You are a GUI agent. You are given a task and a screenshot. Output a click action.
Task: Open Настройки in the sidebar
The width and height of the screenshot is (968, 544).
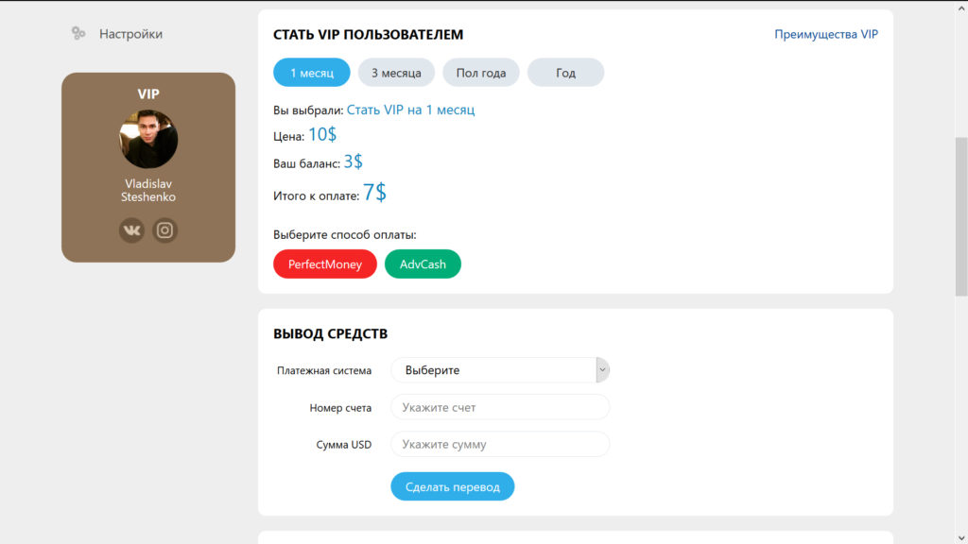[x=130, y=34]
